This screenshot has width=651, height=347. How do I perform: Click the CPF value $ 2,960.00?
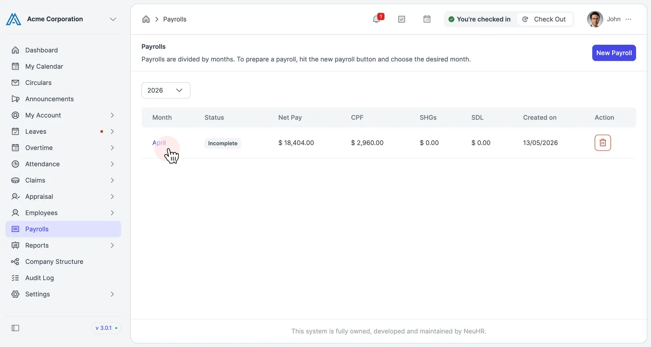[367, 143]
